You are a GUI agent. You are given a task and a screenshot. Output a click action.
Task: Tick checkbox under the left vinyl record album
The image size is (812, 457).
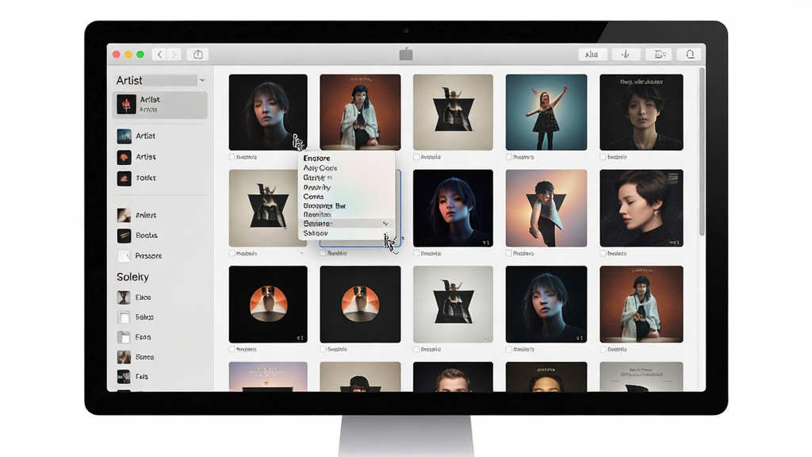coord(232,350)
